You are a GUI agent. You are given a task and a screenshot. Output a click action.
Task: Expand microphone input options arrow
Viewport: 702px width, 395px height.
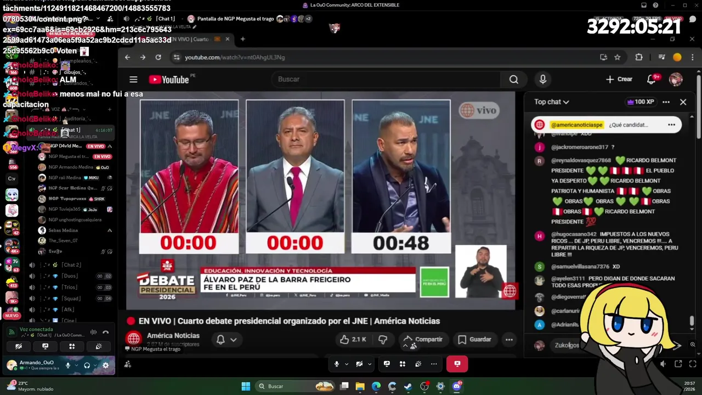[x=76, y=365]
